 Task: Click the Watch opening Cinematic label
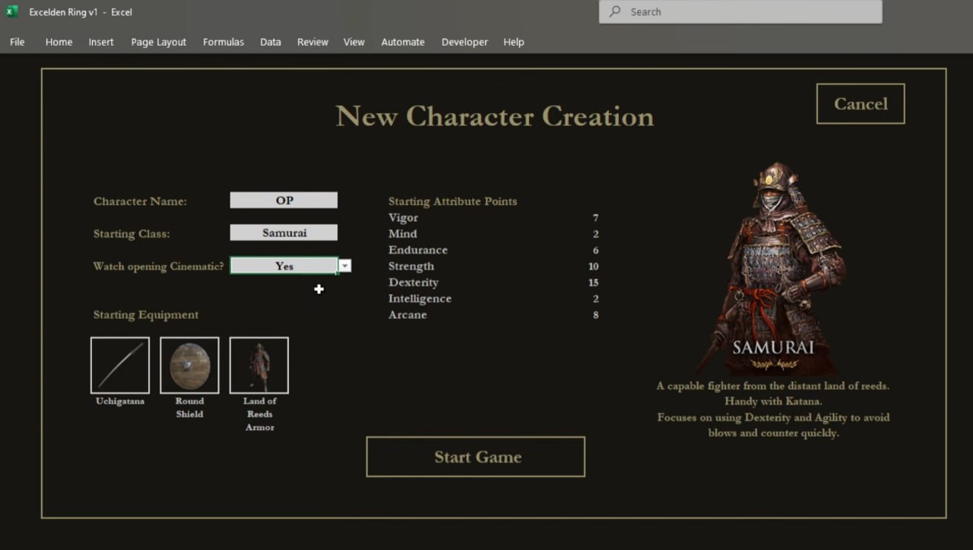(158, 266)
